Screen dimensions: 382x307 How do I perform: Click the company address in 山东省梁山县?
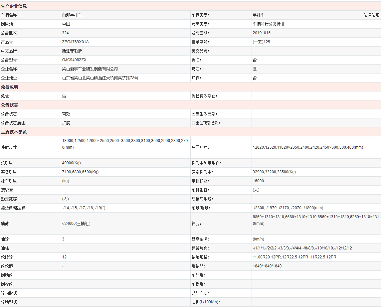point(100,78)
